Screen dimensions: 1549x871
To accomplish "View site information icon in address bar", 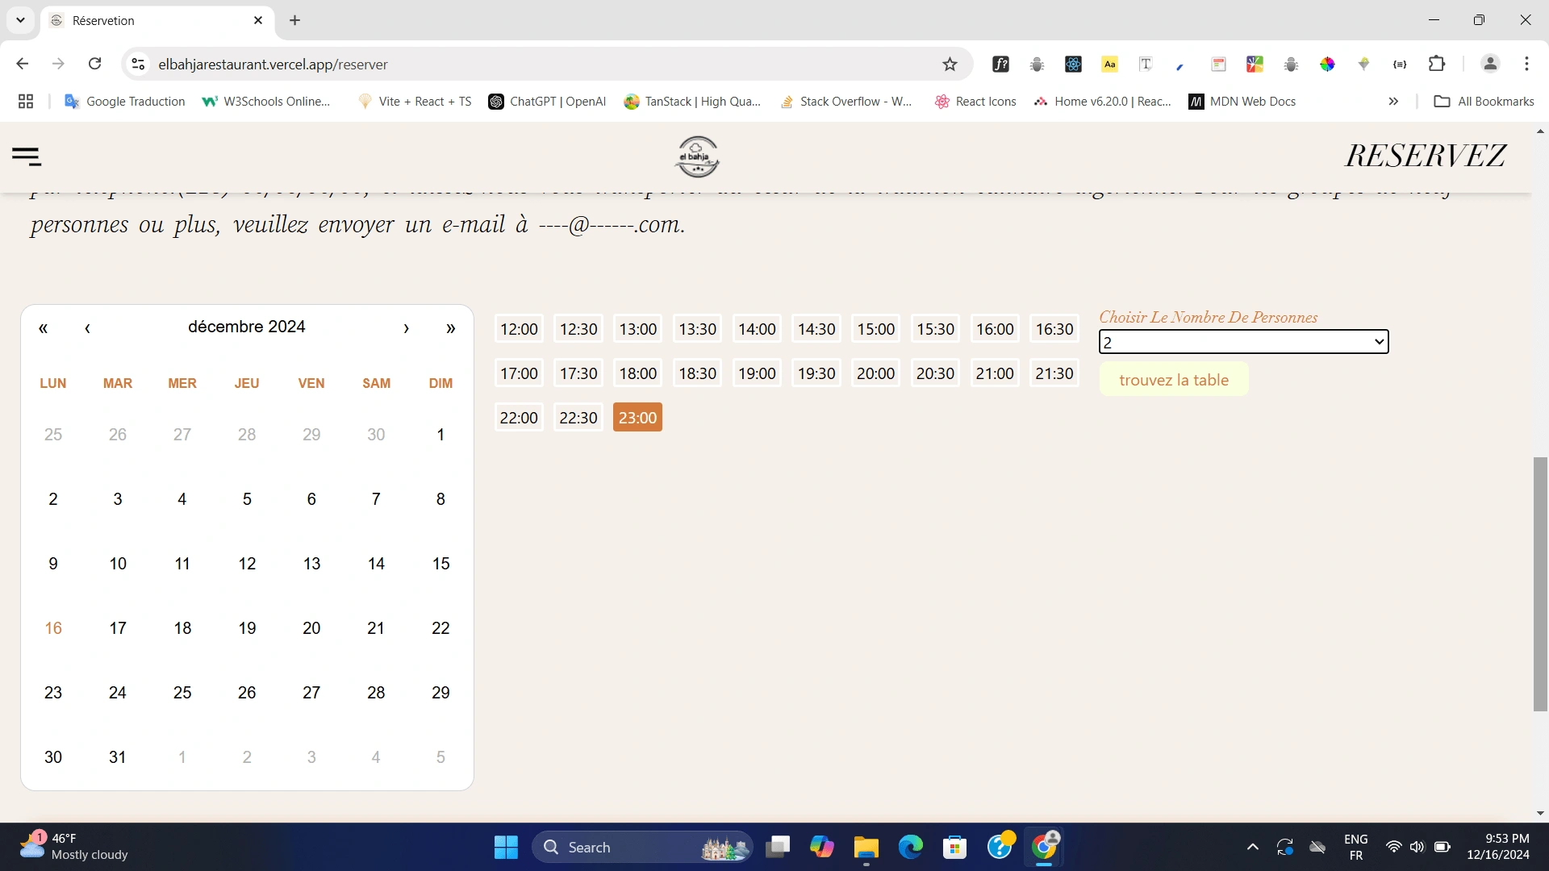I will coord(139,65).
